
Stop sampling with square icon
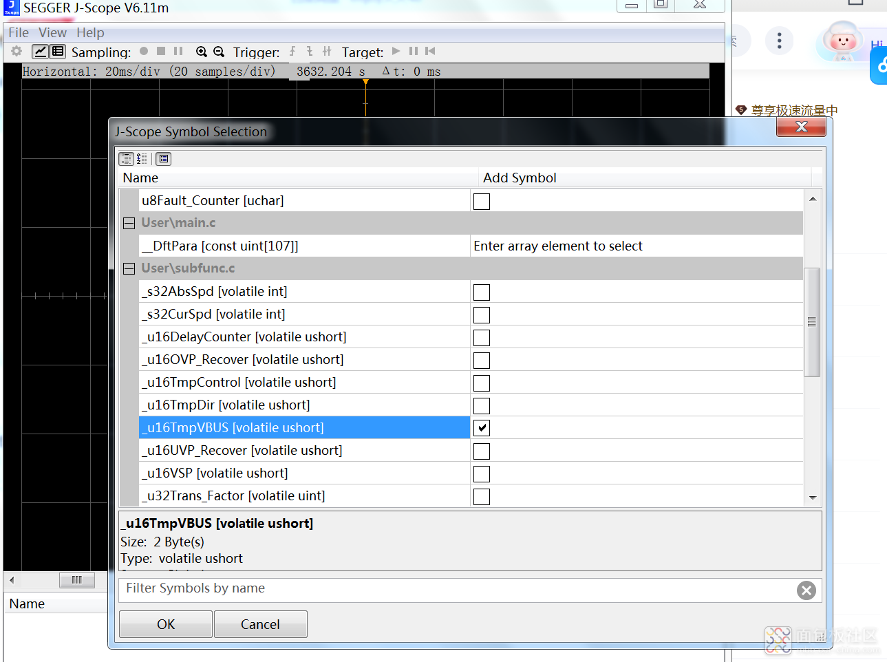[161, 51]
